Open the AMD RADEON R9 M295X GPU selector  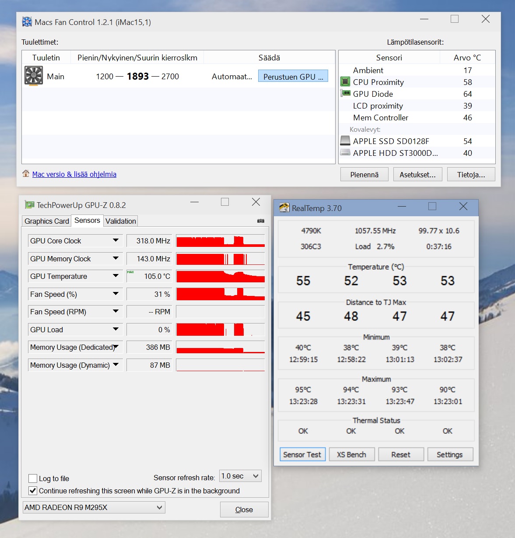94,507
